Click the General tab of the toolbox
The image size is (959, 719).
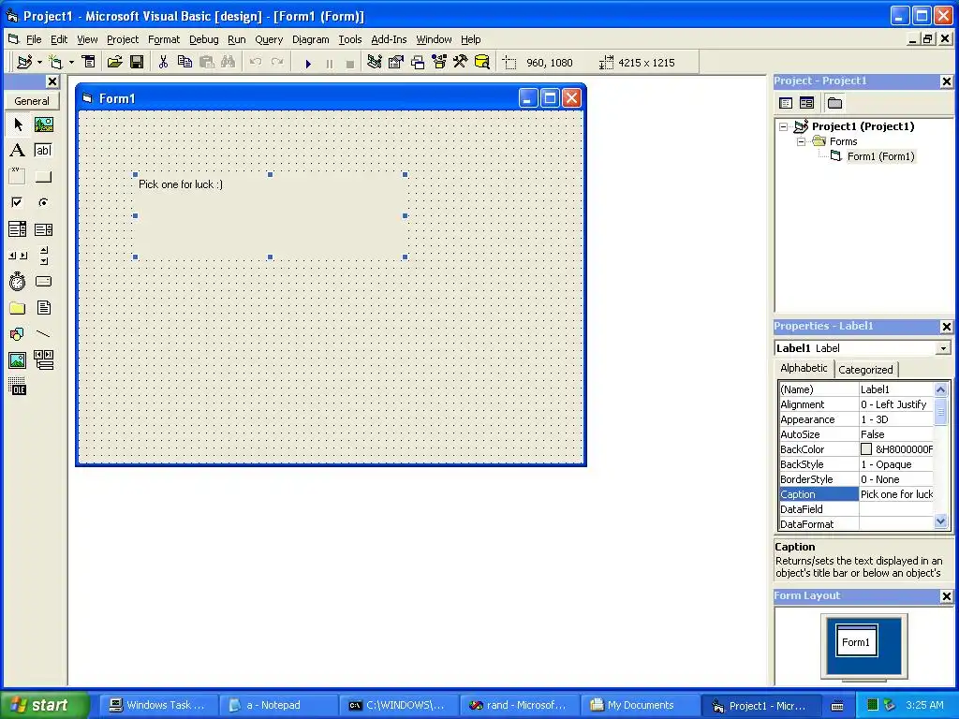32,101
